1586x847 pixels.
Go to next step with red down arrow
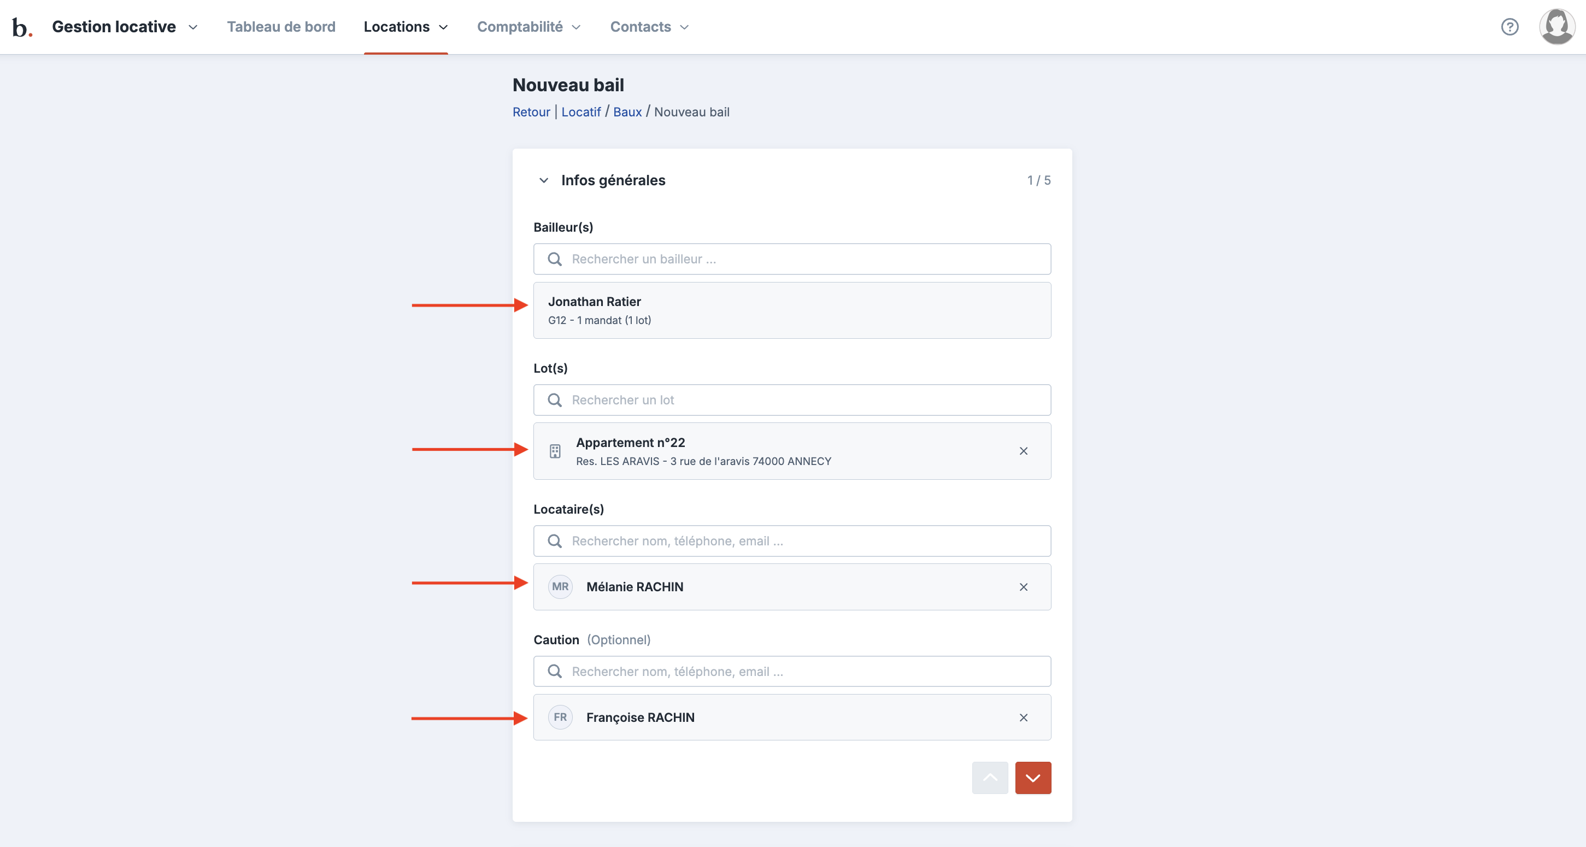coord(1032,778)
